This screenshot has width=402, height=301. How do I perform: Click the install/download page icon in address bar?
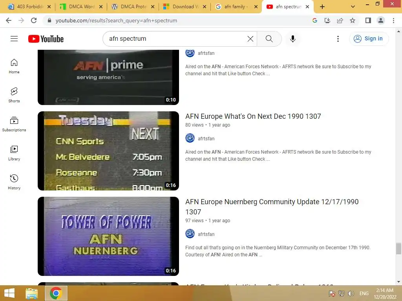pos(327,20)
